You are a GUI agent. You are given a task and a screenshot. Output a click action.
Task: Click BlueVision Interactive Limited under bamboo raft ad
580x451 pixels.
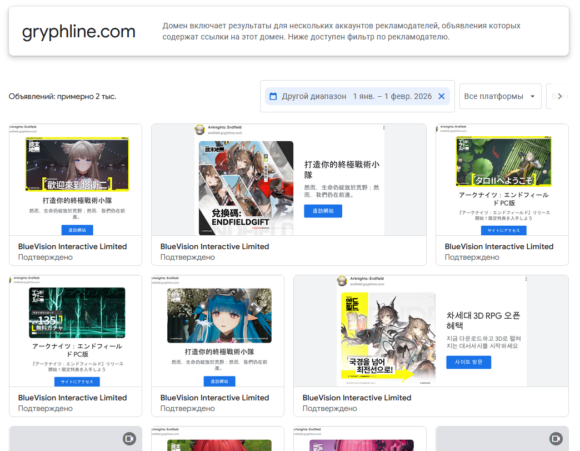[499, 246]
